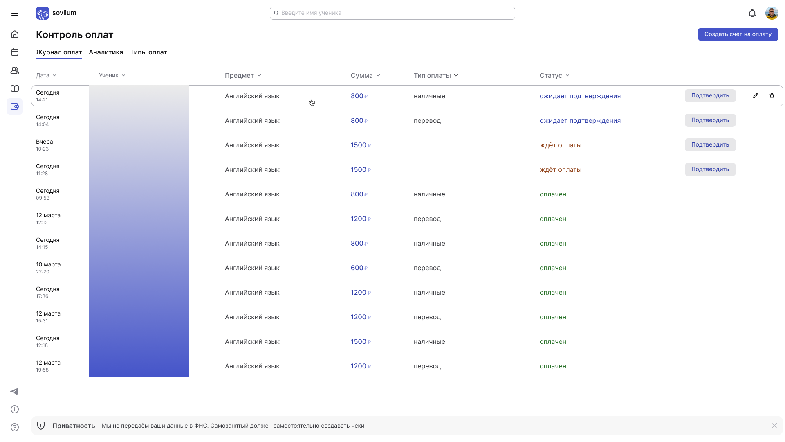Click Создать счёт на оплату button

738,34
